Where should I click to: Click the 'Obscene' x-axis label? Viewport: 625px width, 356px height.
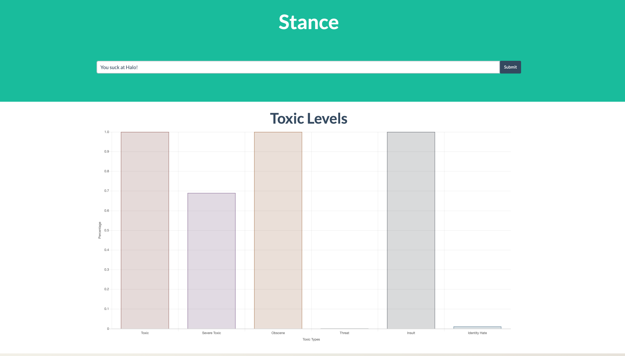click(x=278, y=333)
